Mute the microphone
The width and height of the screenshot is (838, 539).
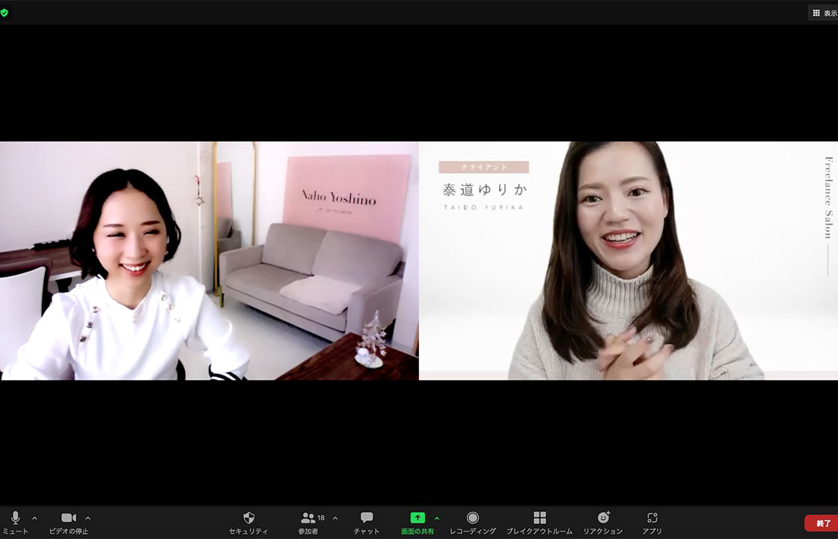(15, 518)
